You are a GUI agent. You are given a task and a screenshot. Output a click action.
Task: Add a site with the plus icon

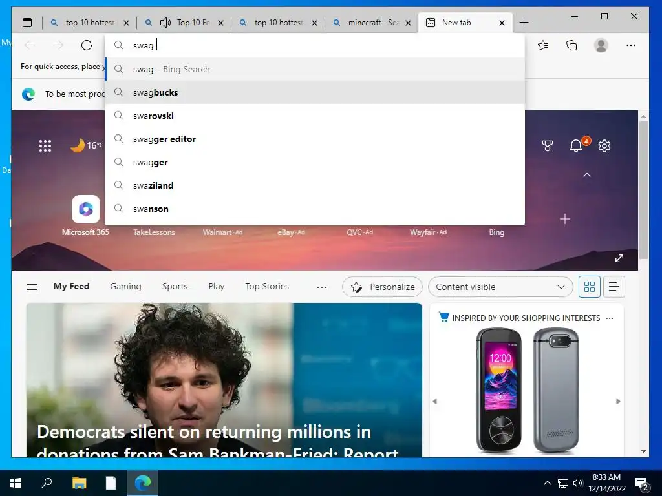[565, 219]
